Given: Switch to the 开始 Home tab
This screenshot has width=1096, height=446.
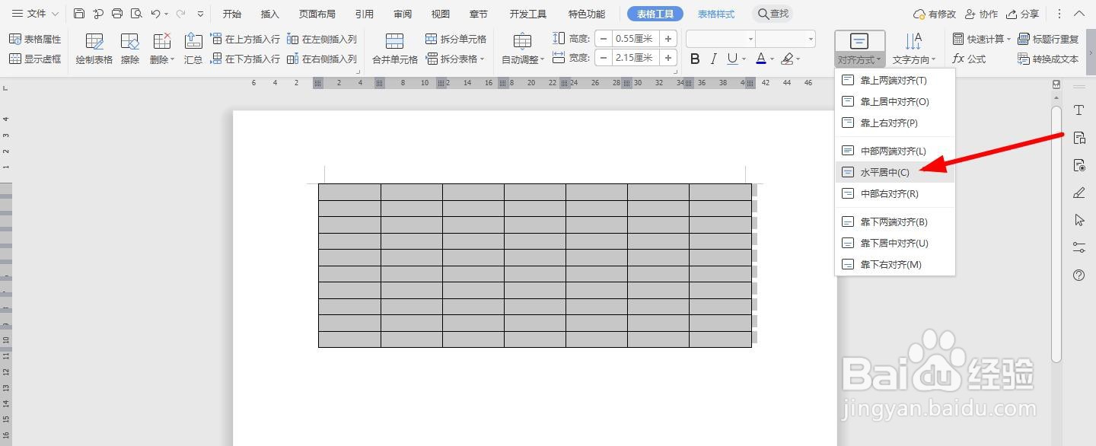Looking at the screenshot, I should pyautogui.click(x=232, y=14).
